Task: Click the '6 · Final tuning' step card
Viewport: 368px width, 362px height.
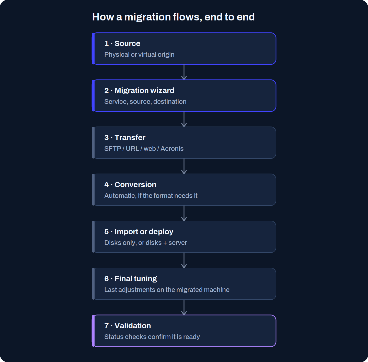Action: (184, 284)
